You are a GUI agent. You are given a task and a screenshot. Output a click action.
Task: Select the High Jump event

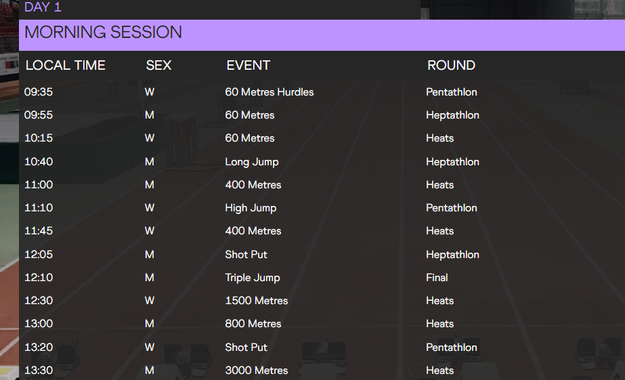251,208
